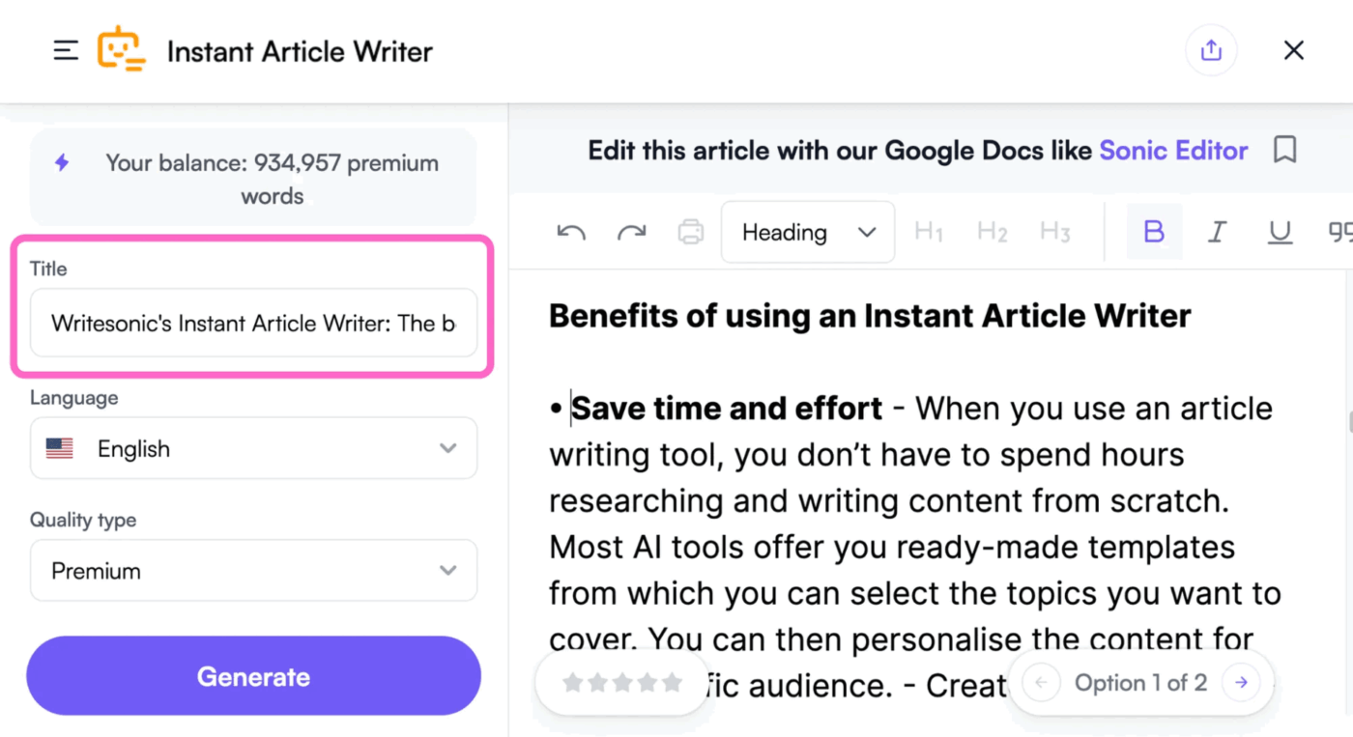The height and width of the screenshot is (737, 1353).
Task: Open the Heading style dropdown
Action: 807,232
